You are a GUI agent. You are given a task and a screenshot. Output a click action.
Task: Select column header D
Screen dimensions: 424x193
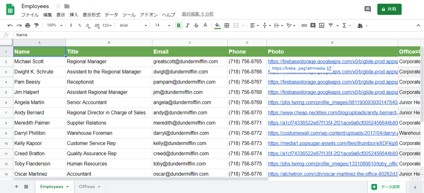(247, 42)
